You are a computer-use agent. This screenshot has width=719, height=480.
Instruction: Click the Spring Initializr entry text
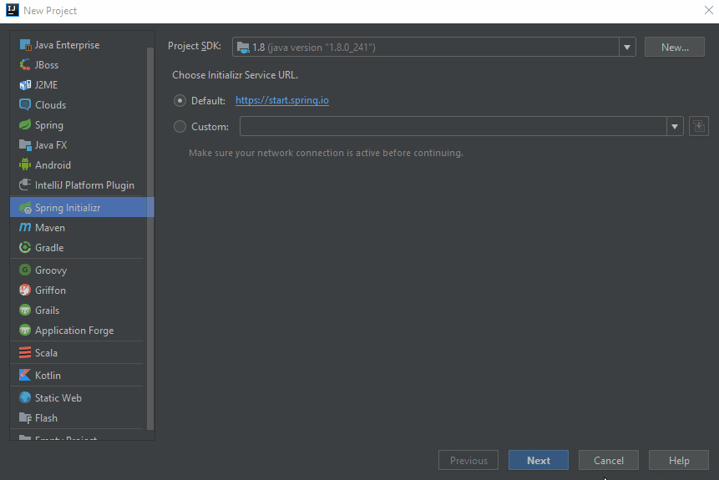68,208
